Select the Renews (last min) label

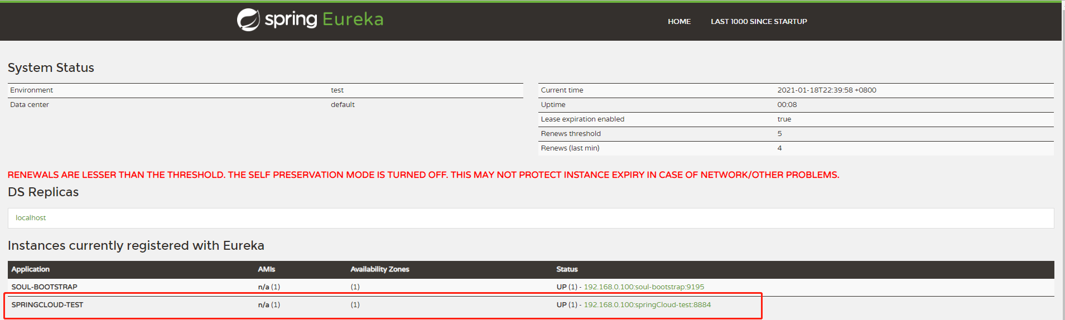tap(570, 148)
